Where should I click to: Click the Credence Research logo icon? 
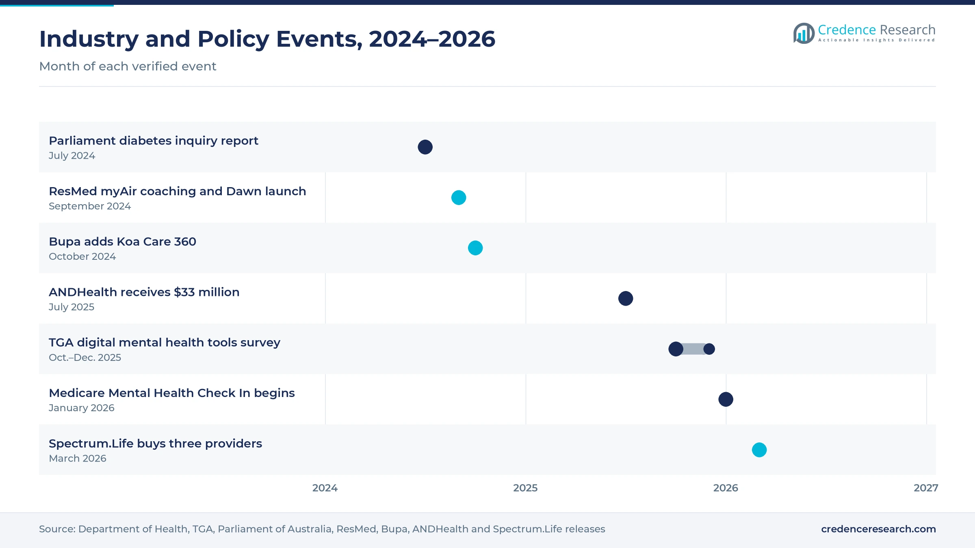point(804,33)
